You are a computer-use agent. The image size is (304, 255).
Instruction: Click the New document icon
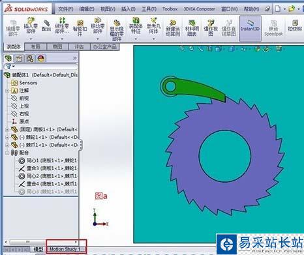pos(277,8)
